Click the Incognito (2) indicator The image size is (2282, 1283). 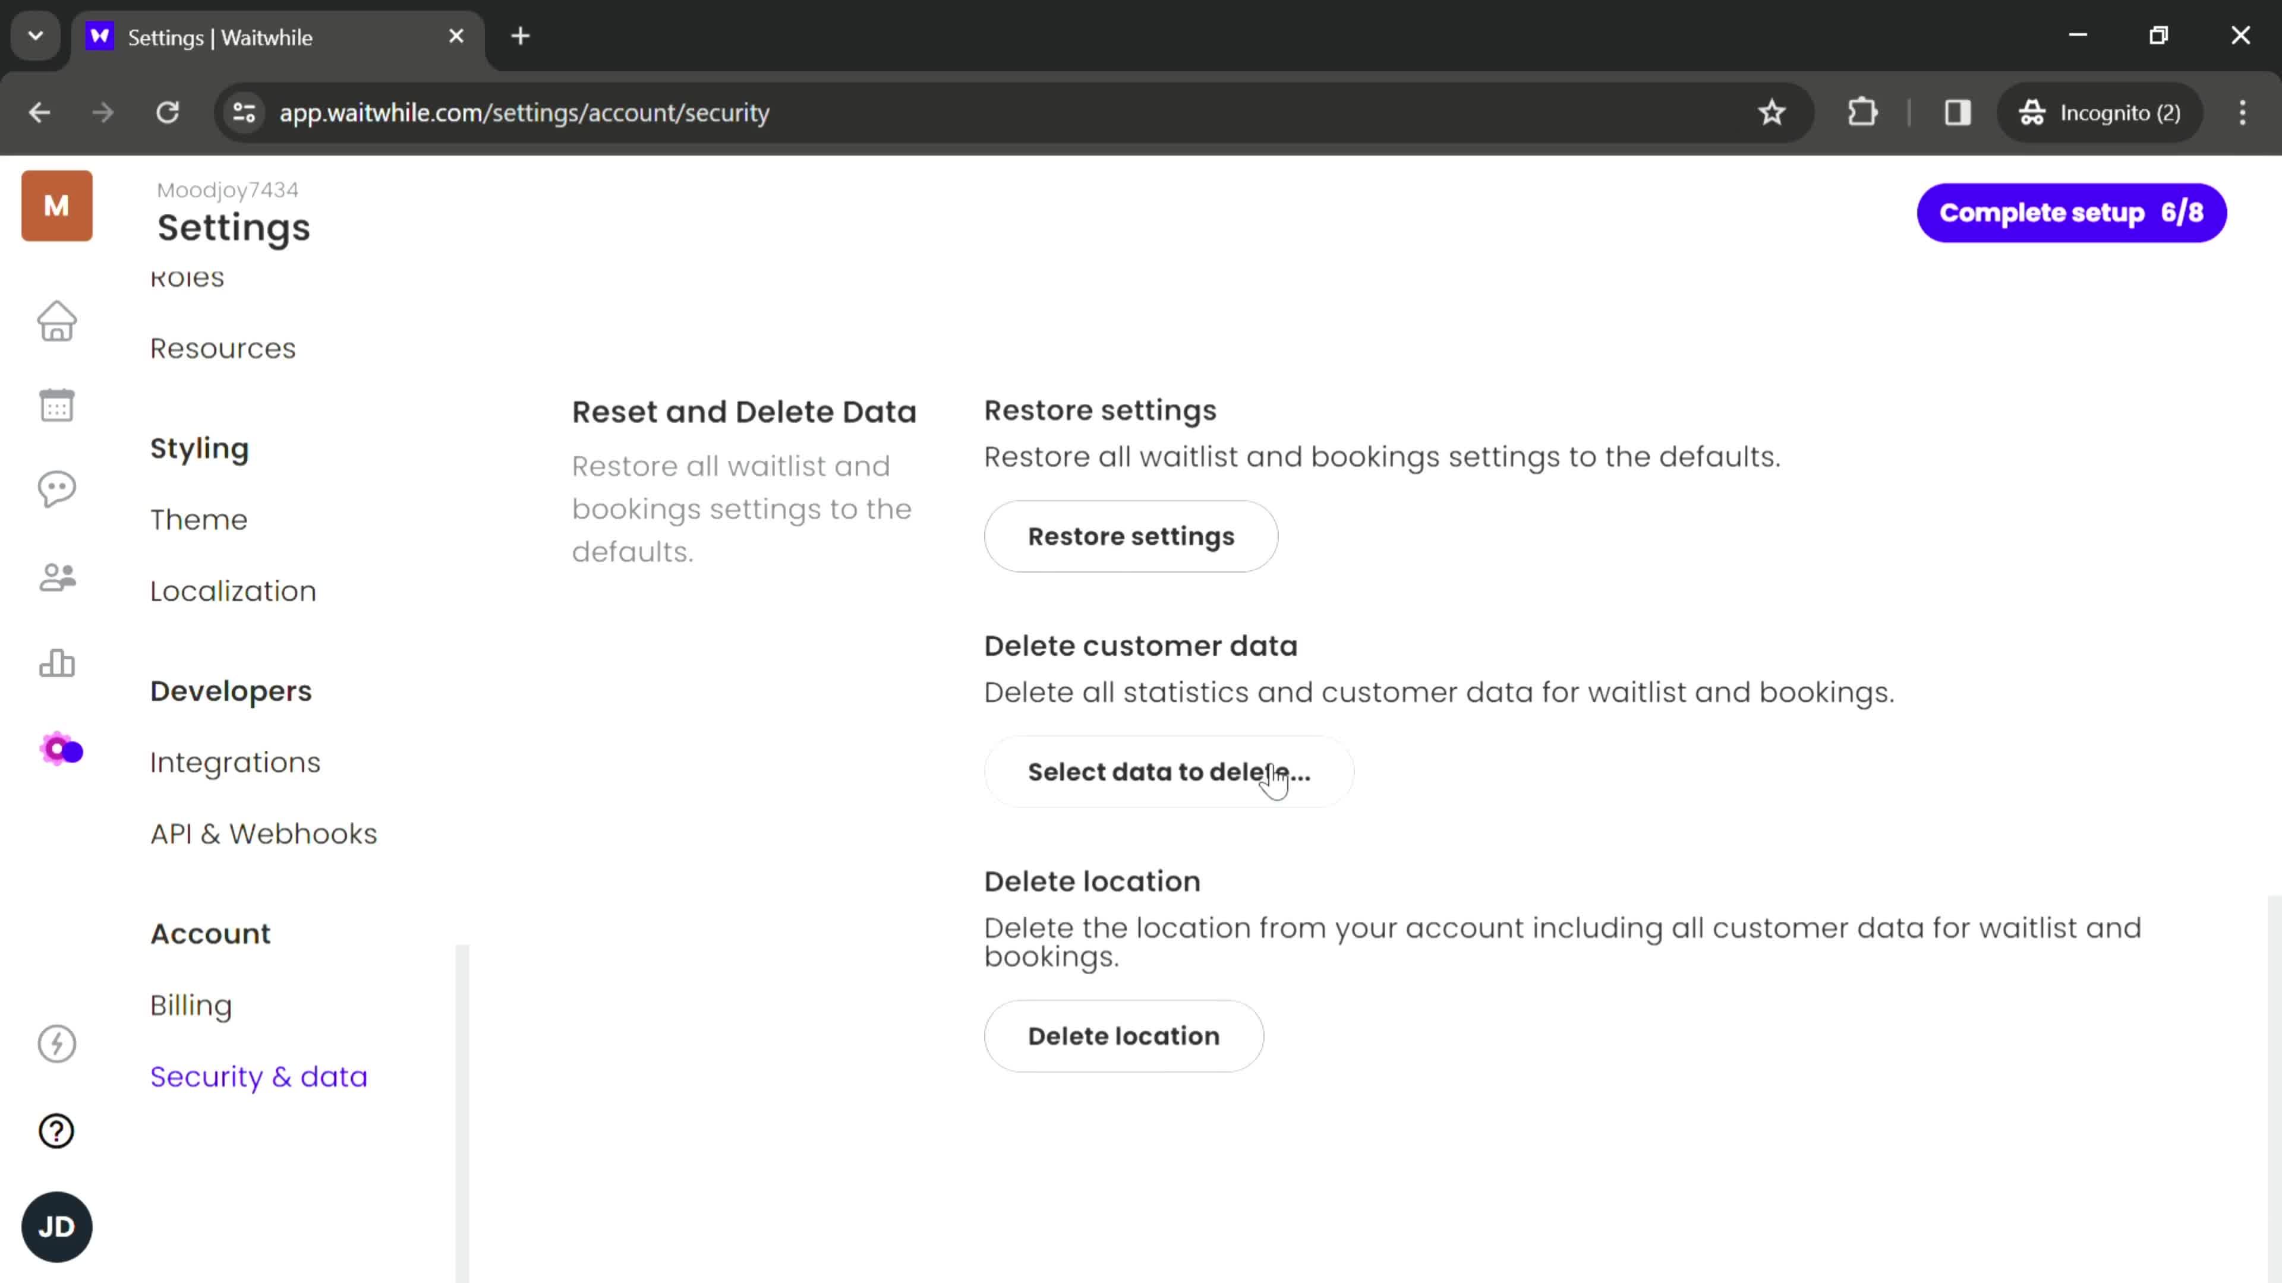pos(2100,112)
